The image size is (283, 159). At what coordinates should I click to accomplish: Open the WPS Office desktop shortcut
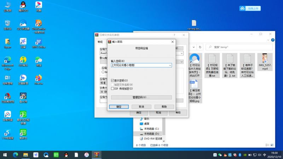coord(39,42)
